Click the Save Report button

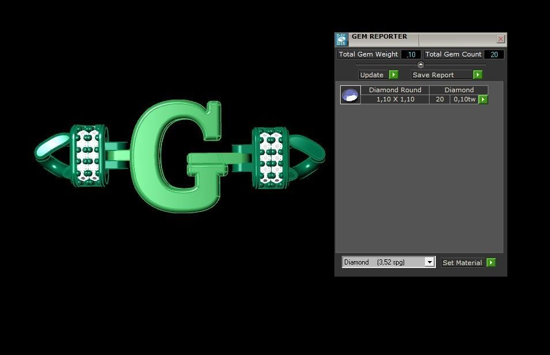pyautogui.click(x=442, y=75)
